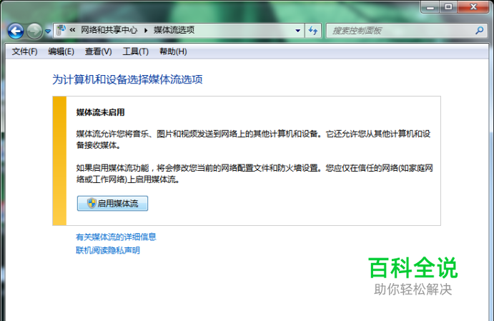Expand the hidden breadcrumb chevron «
Viewport: 494px width, 321px height.
point(72,30)
